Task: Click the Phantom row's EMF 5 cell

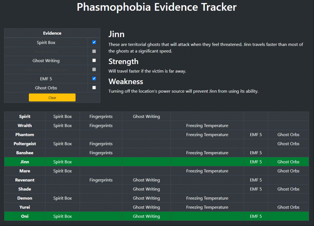Action: [x=256, y=134]
